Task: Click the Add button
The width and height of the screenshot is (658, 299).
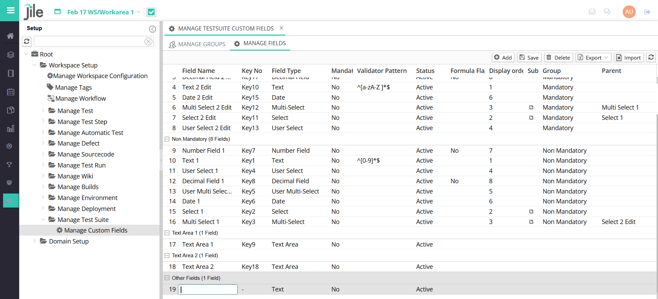Action: click(x=503, y=58)
